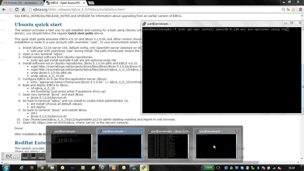Open the browser home page icon
Screen dimensions: 304x171
(x=23, y=9)
